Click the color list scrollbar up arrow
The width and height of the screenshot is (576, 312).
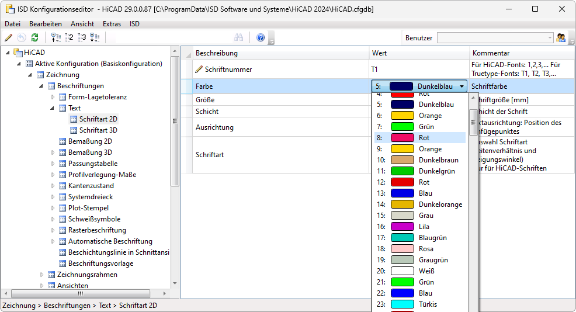pyautogui.click(x=473, y=98)
